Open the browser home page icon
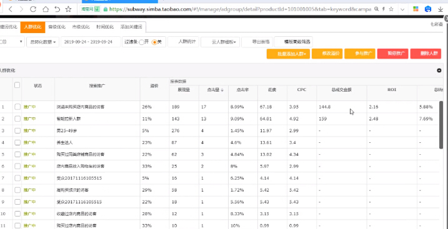 pos(46,9)
